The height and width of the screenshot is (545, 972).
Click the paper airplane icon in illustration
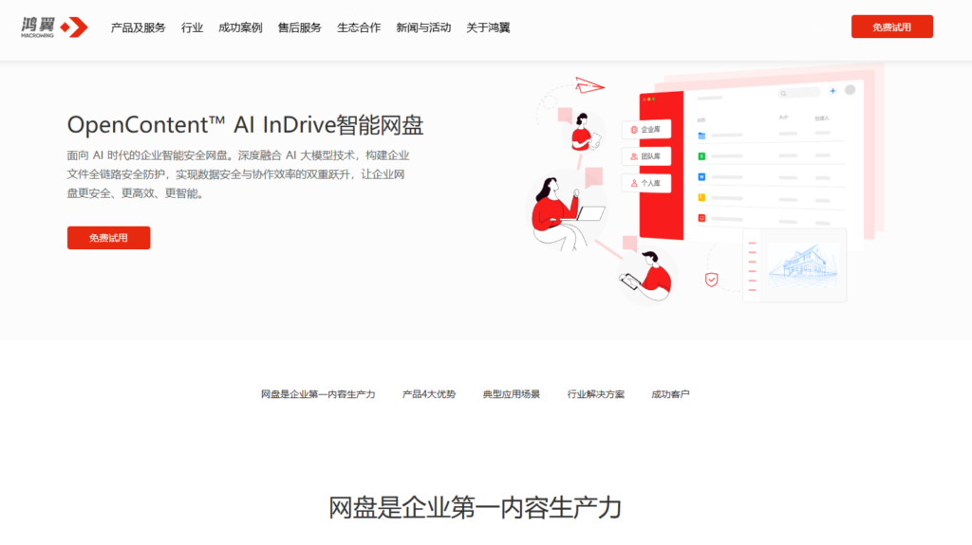pyautogui.click(x=589, y=85)
